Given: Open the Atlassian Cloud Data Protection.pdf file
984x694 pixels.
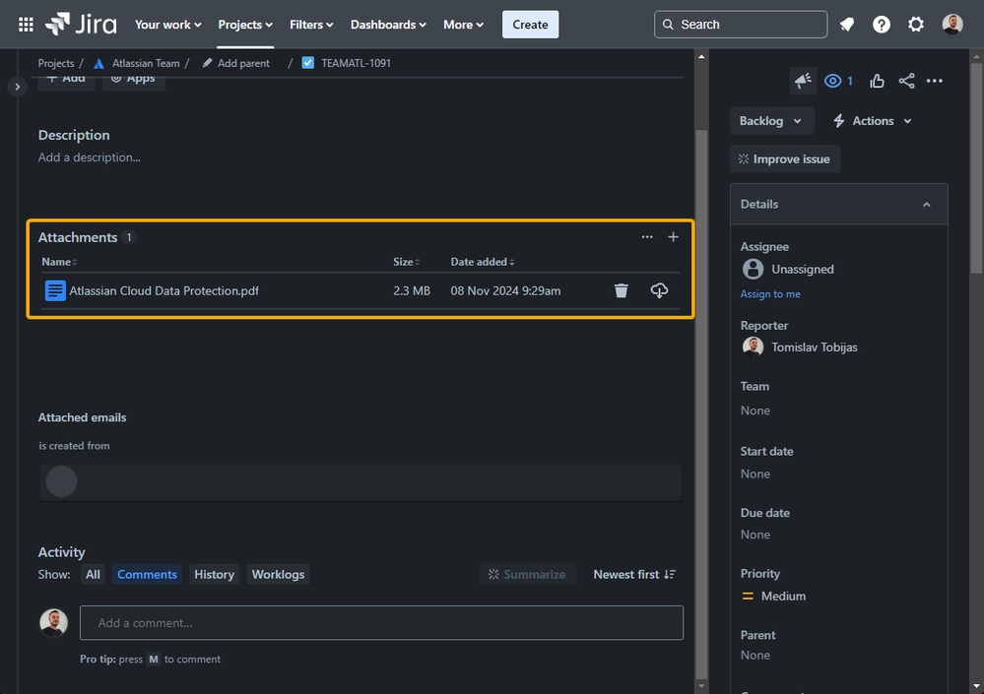Looking at the screenshot, I should (164, 291).
